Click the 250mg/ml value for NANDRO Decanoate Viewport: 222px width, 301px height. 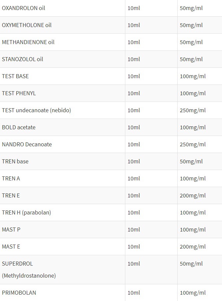point(193,144)
